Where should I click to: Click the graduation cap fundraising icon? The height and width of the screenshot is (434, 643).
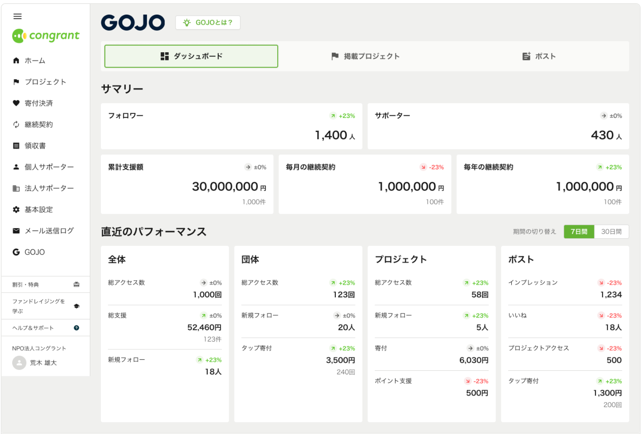tap(76, 306)
